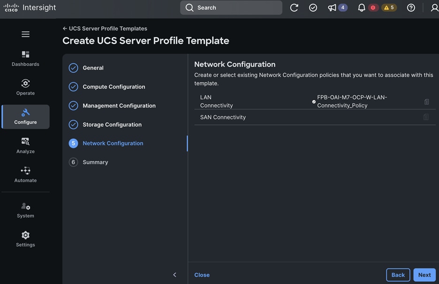
Task: Select policy icon for LAN Connectivity
Action: (x=426, y=101)
